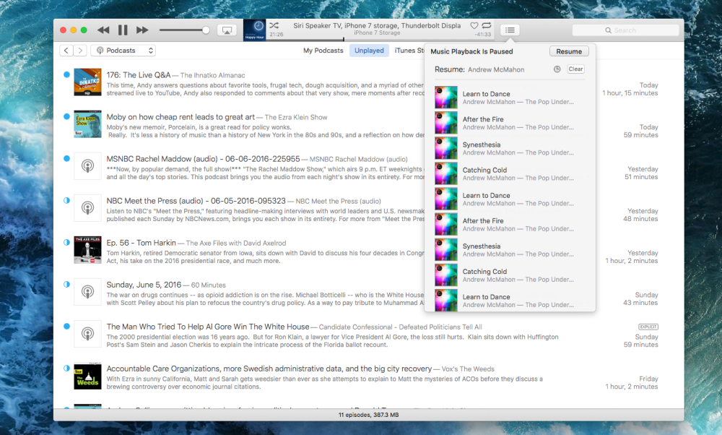Skip back with the rewind button
722x435 pixels.
point(103,30)
